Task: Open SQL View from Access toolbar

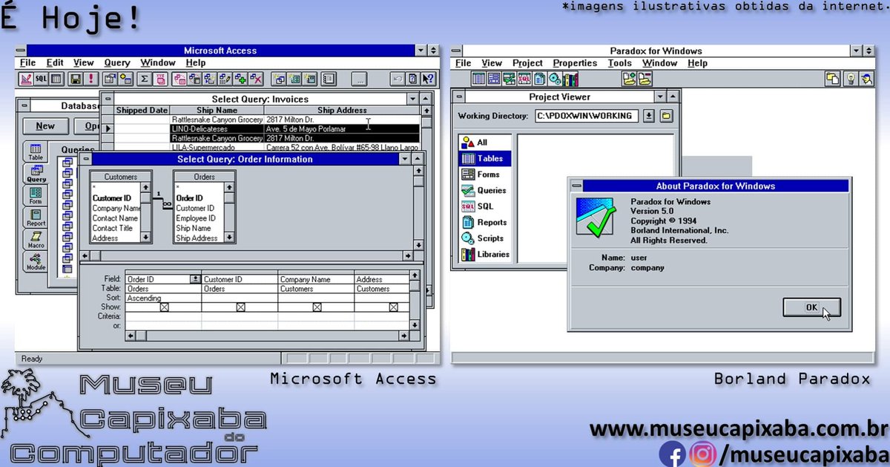Action: coord(41,78)
